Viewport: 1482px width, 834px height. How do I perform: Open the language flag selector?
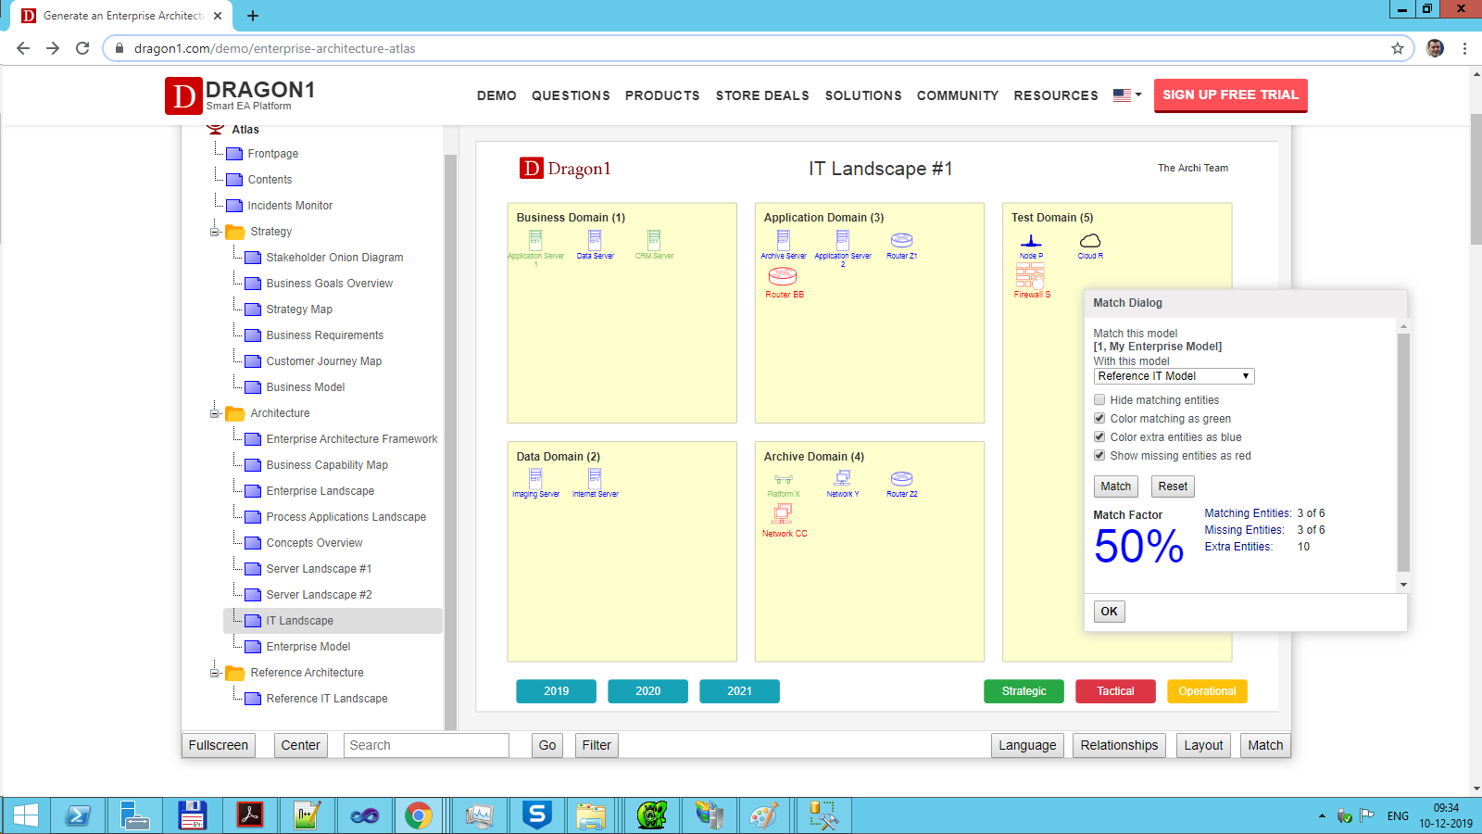[x=1127, y=95]
